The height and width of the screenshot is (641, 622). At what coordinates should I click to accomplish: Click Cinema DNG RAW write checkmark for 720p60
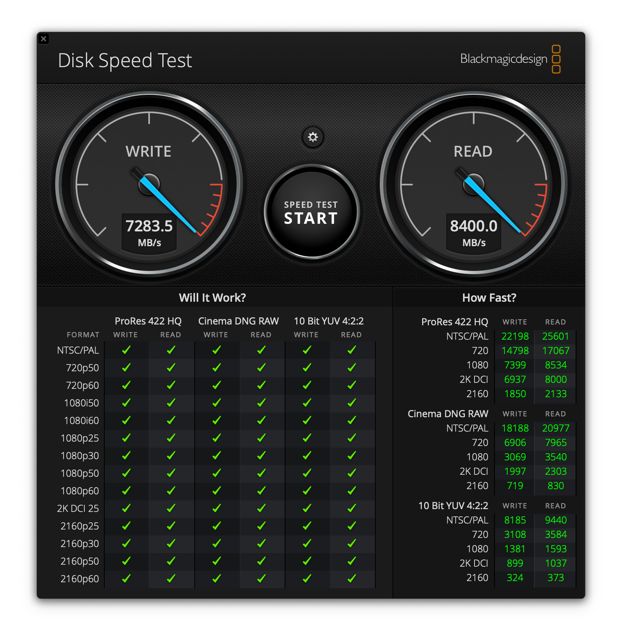pos(217,385)
